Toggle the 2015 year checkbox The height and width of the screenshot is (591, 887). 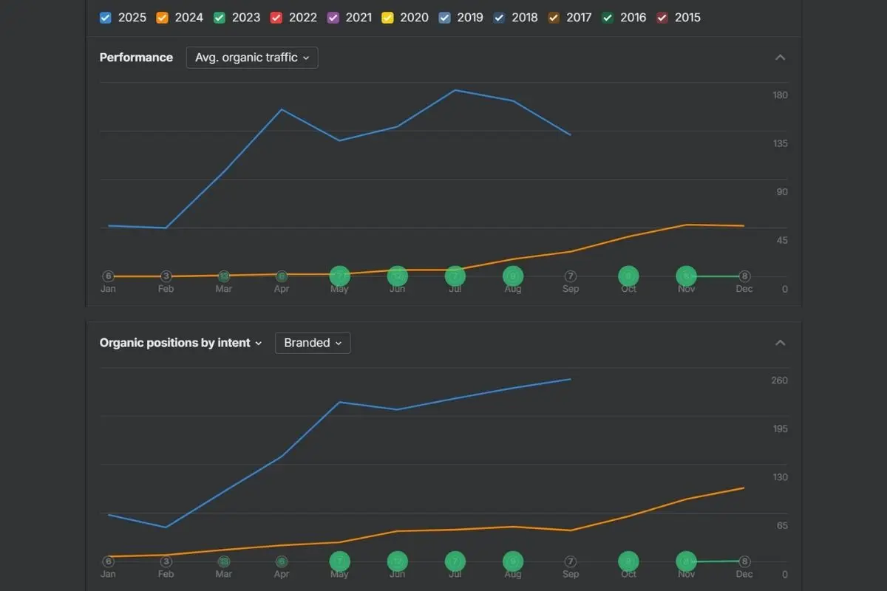(x=662, y=18)
